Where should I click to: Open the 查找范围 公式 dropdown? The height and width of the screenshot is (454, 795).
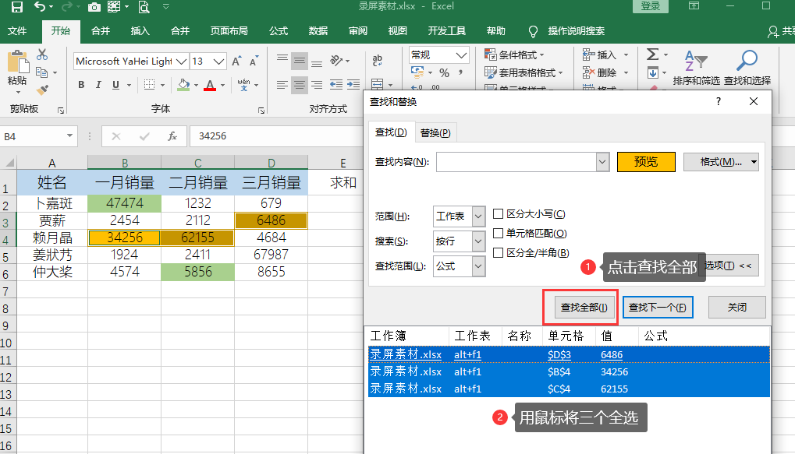[478, 266]
